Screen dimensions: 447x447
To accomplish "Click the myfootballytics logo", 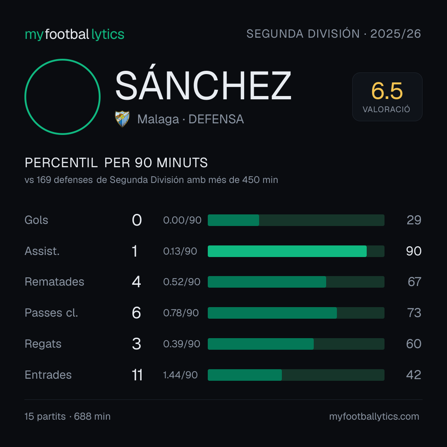I will point(74,34).
